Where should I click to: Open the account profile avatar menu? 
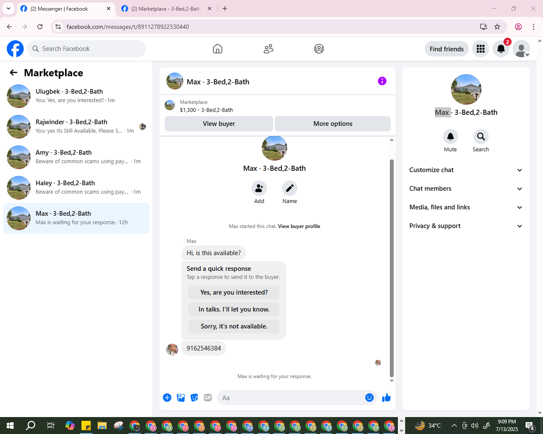pyautogui.click(x=521, y=49)
